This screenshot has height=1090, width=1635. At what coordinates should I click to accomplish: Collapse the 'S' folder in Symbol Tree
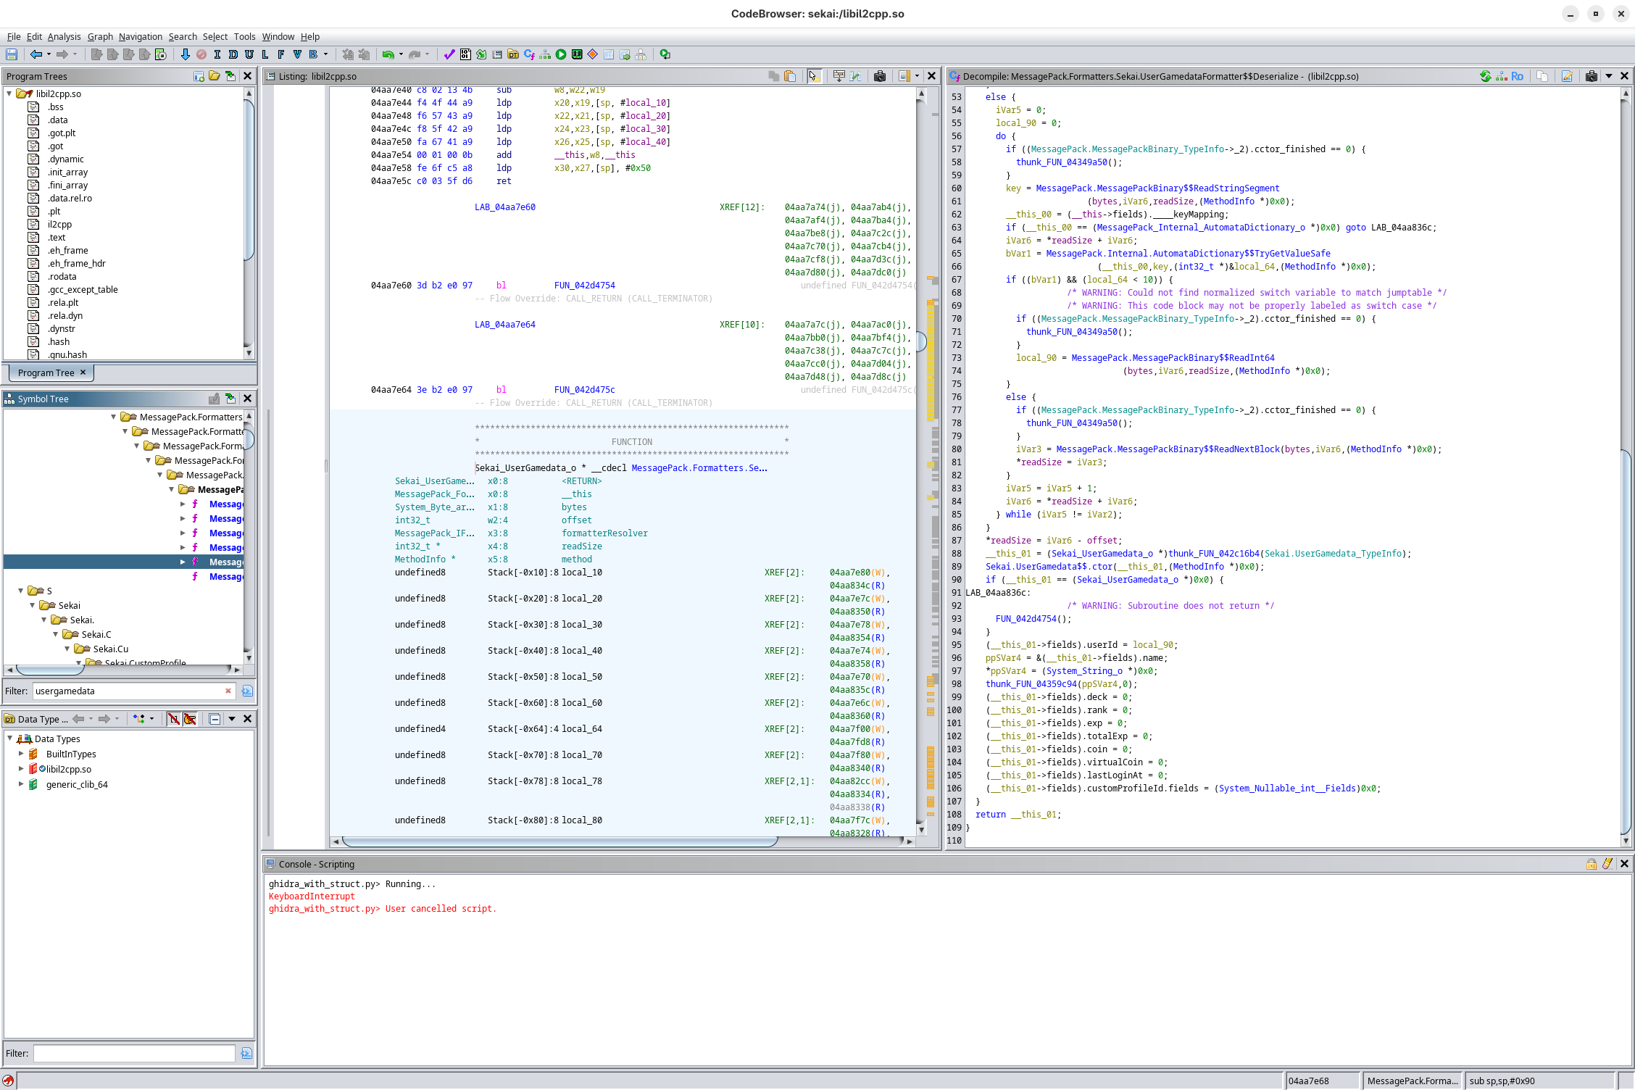pyautogui.click(x=21, y=591)
